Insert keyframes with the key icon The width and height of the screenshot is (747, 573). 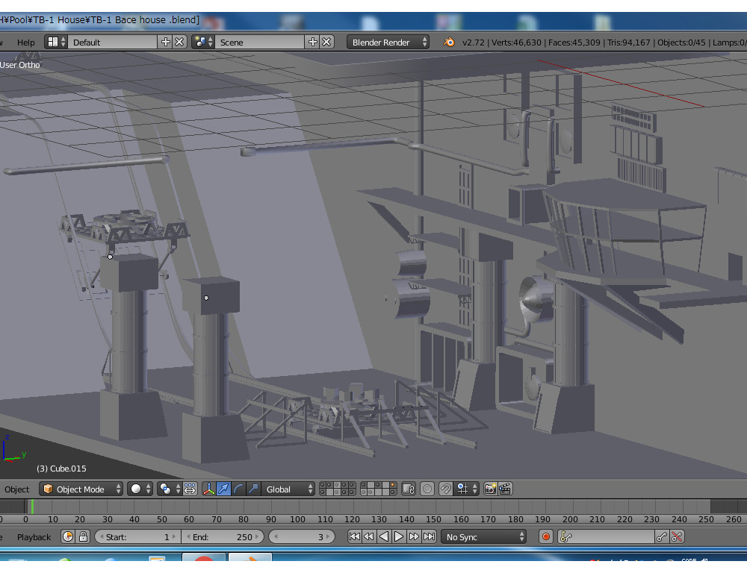tap(662, 536)
